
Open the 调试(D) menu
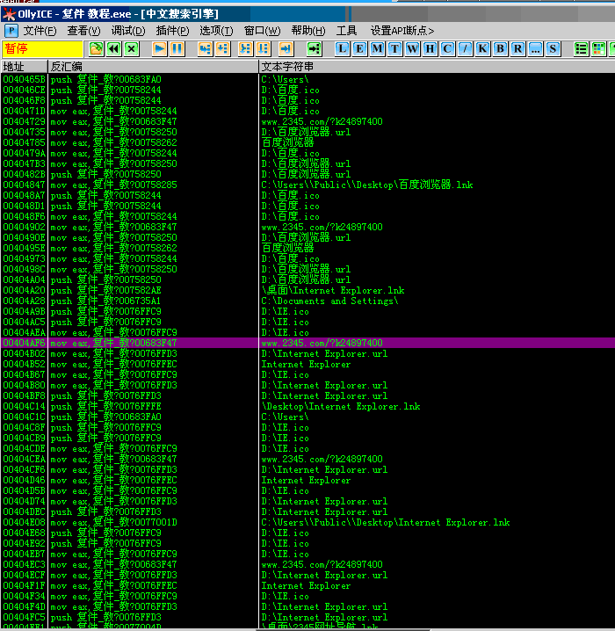[x=128, y=31]
